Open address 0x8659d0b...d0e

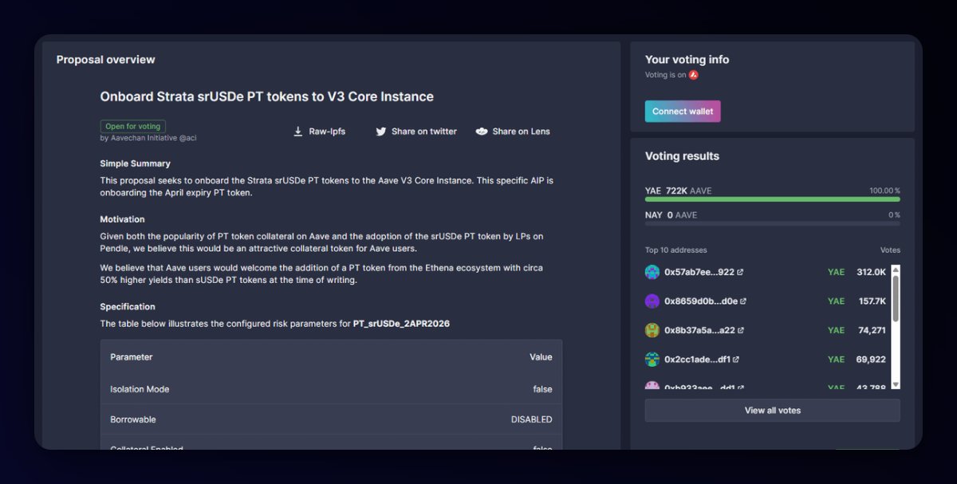[701, 301]
